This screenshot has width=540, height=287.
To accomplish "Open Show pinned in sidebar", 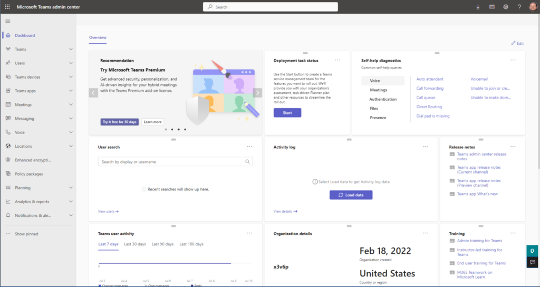I will tap(26, 234).
